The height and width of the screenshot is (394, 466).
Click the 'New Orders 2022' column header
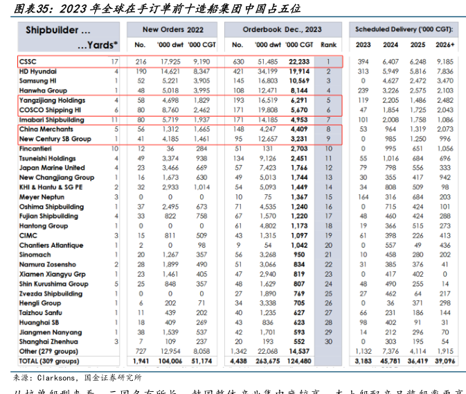pos(172,30)
